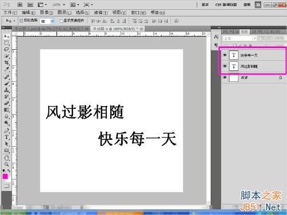Open the arrange documents dropdown
Image resolution: width=287 pixels, height=215 pixels.
[x=75, y=5]
